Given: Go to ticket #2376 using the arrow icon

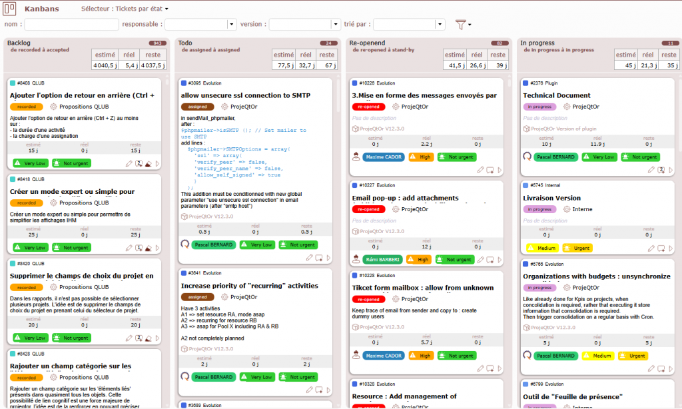Looking at the screenshot, I should (x=671, y=170).
